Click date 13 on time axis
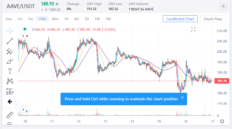The width and height of the screenshot is (232, 129). [105, 121]
